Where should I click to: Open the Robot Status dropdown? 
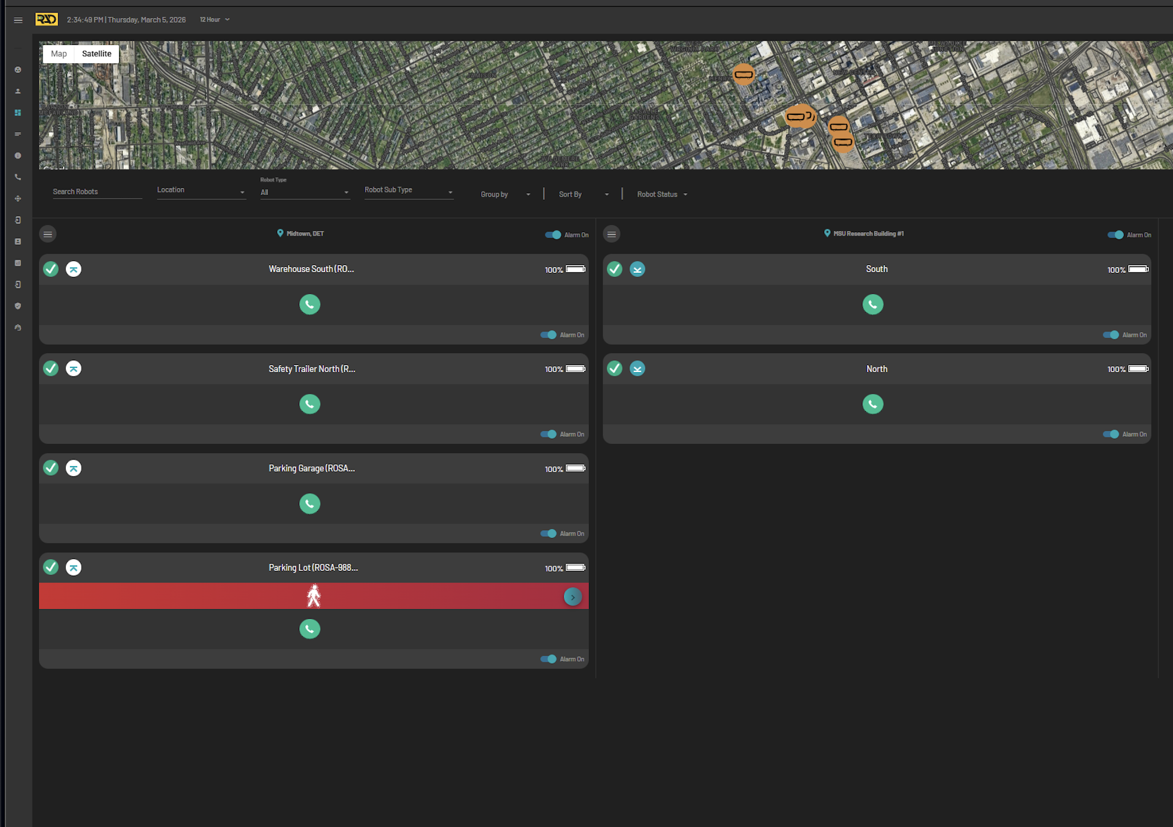pos(662,194)
